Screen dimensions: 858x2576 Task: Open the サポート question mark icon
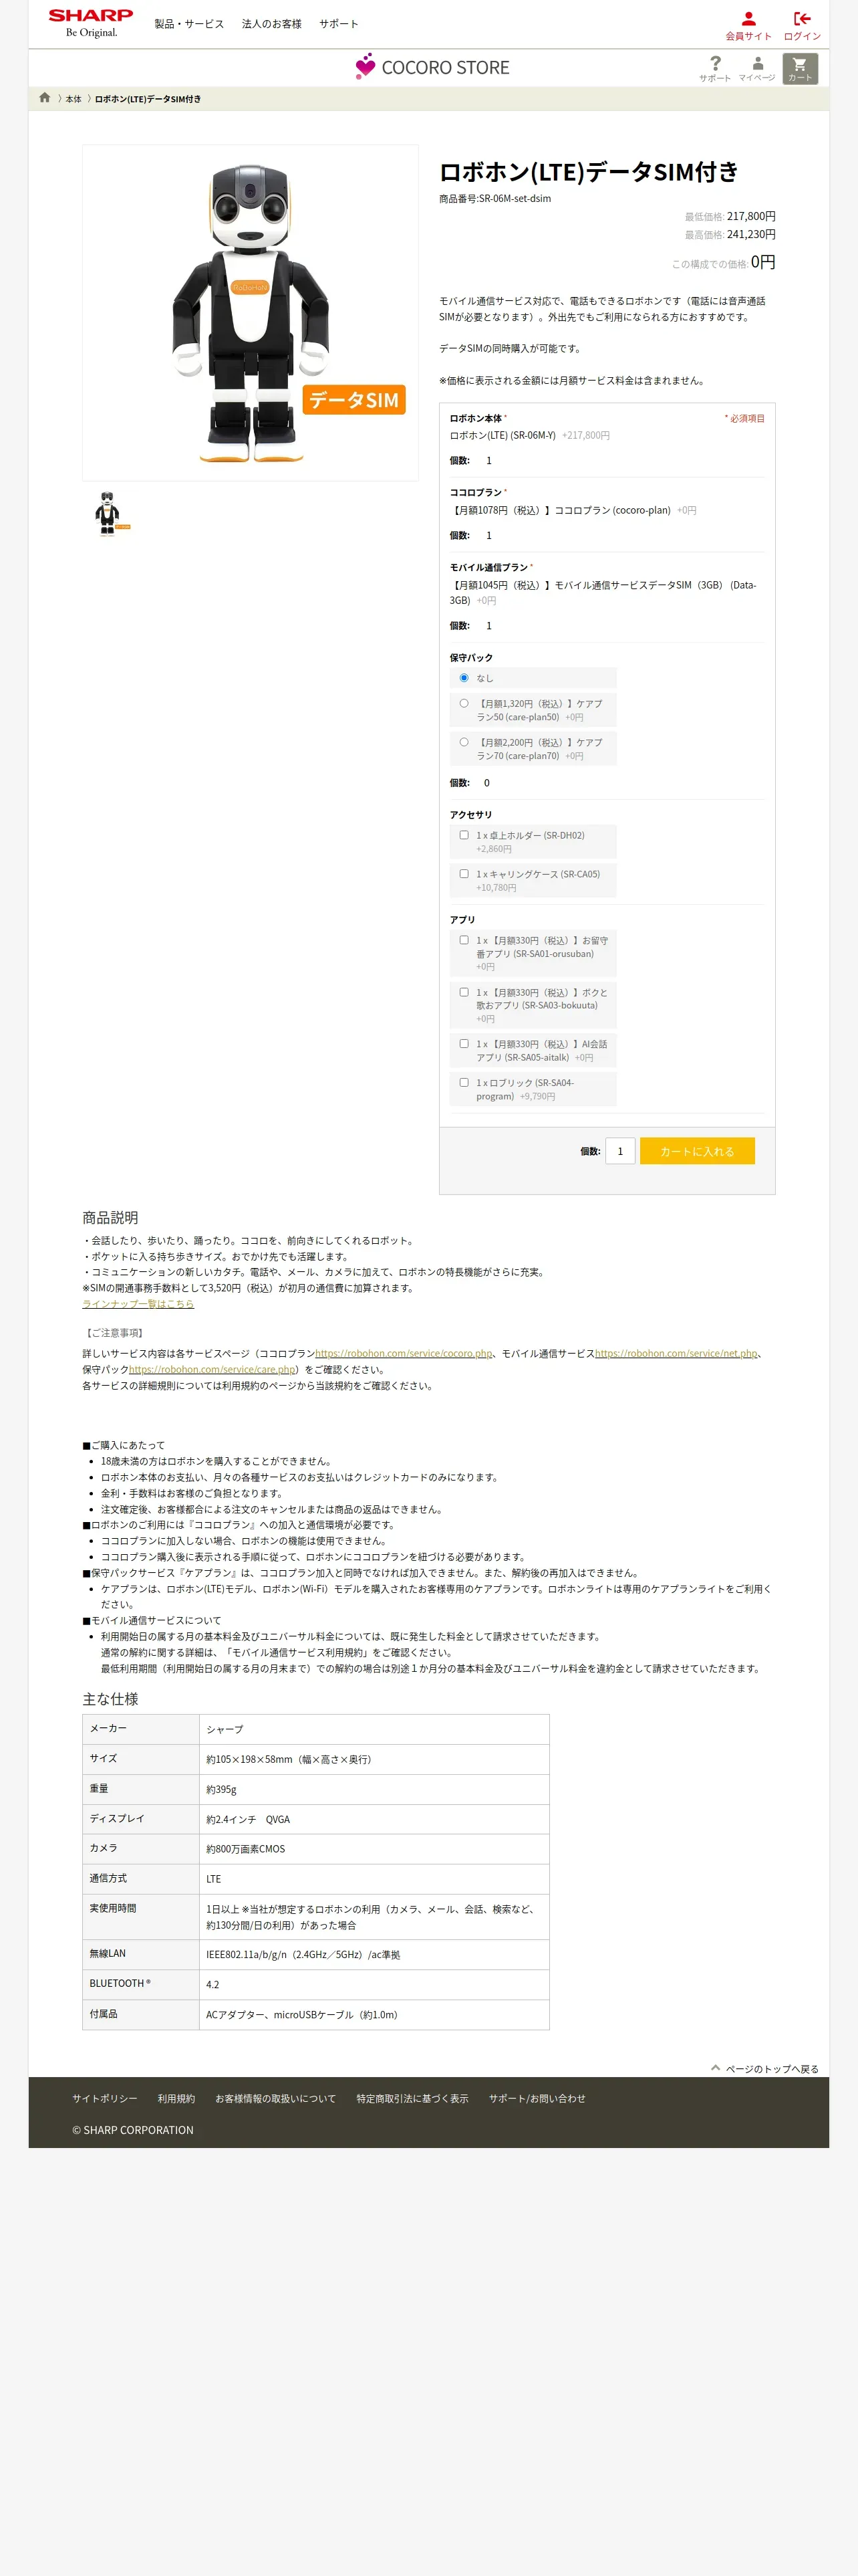point(715,68)
